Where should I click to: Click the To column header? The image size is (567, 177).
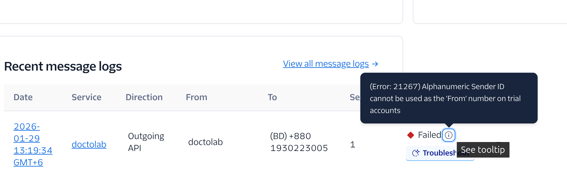pos(272,97)
